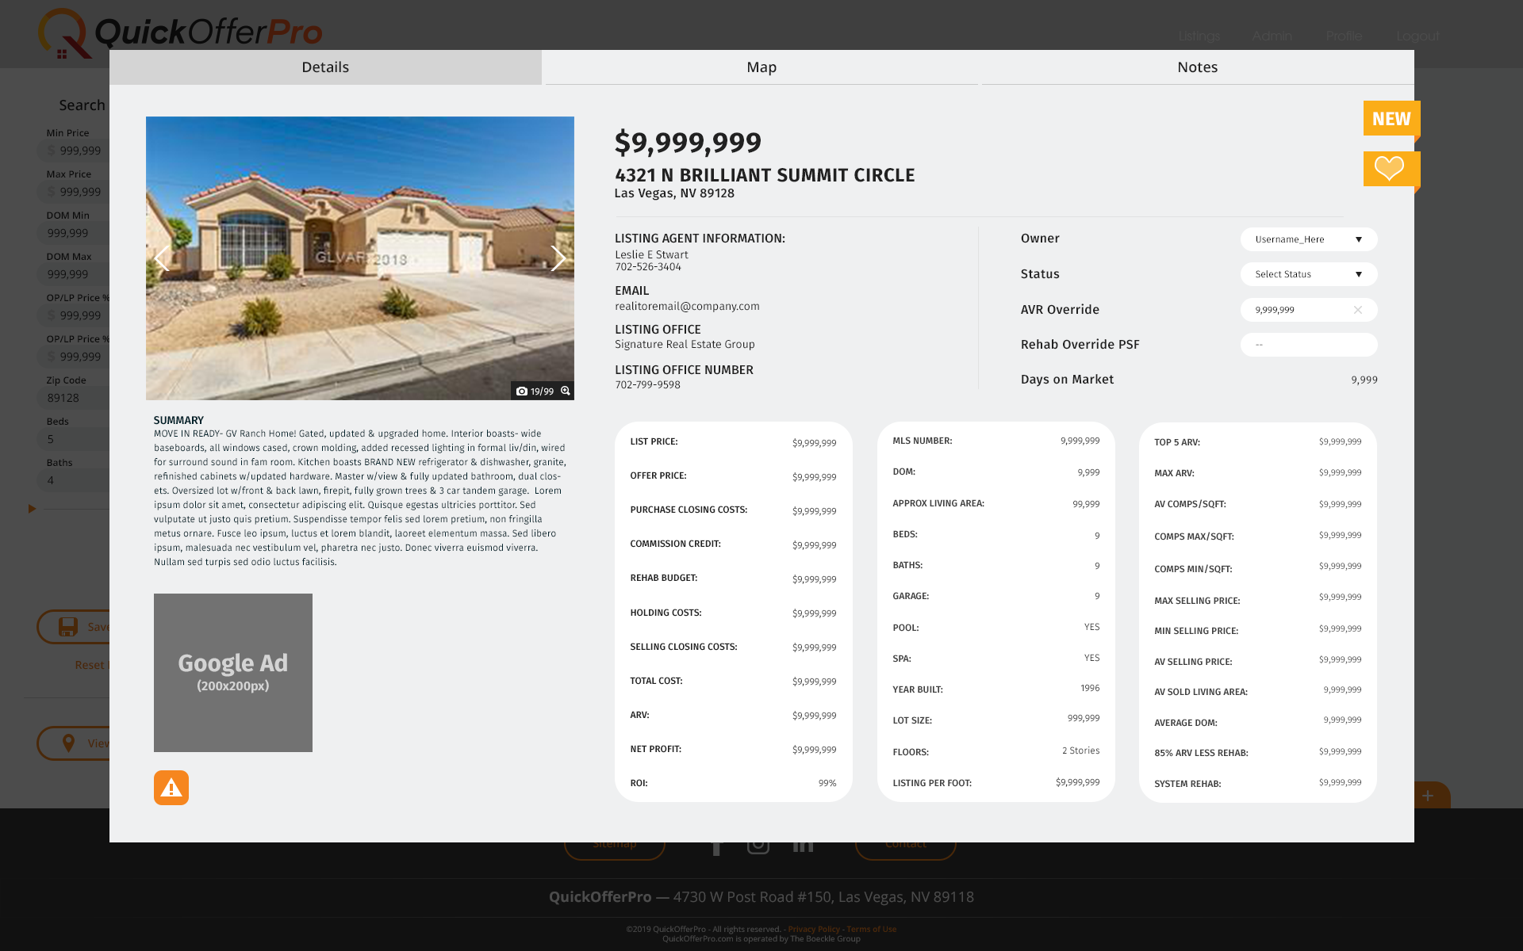Image resolution: width=1523 pixels, height=951 pixels.
Task: Clear the AVR Override value
Action: pos(1357,310)
